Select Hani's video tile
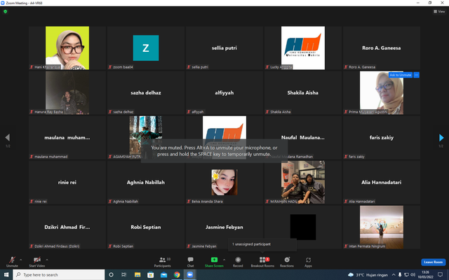Viewport: 449px width, 280px height. (67, 48)
